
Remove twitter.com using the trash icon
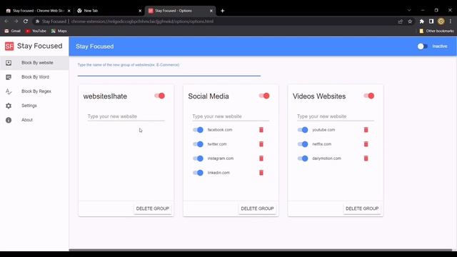[261, 144]
